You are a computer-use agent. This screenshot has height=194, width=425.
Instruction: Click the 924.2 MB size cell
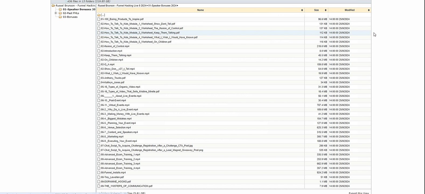pos(322,172)
